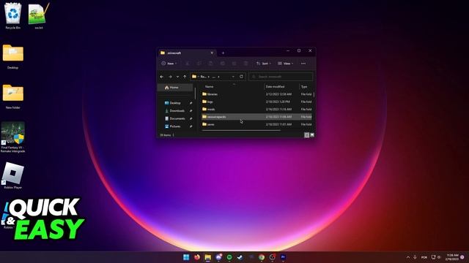469x263 pixels.
Task: Open Pictures in the navigation pane
Action: (x=175, y=126)
